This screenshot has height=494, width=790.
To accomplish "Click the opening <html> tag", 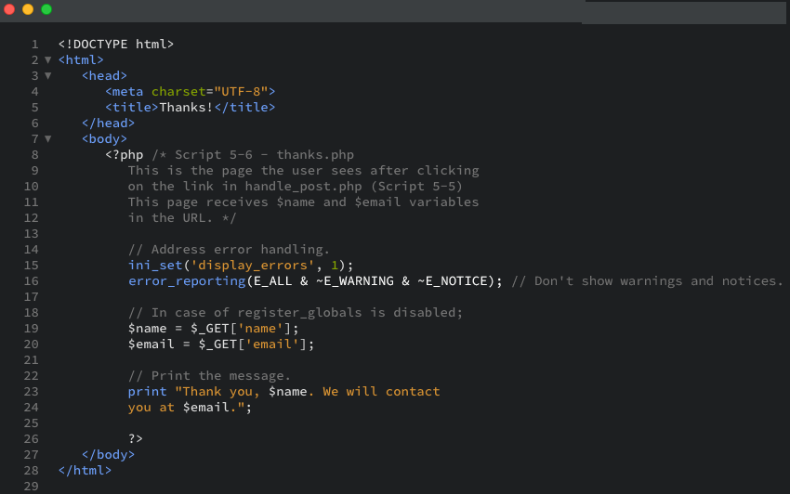I will tap(81, 60).
